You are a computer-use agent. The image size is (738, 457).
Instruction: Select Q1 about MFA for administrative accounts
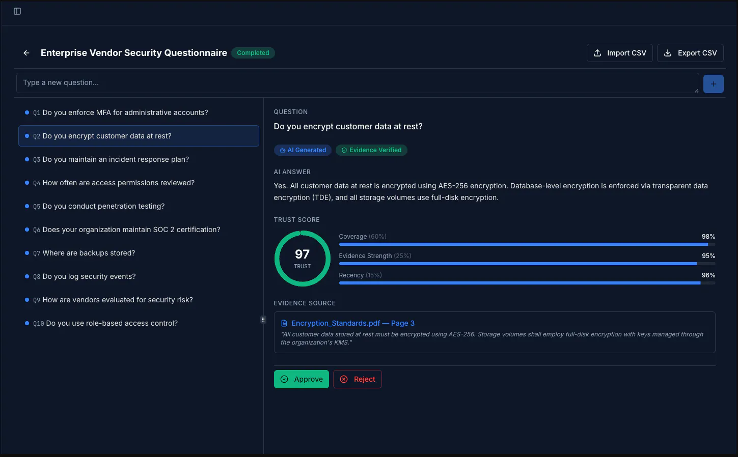(139, 112)
